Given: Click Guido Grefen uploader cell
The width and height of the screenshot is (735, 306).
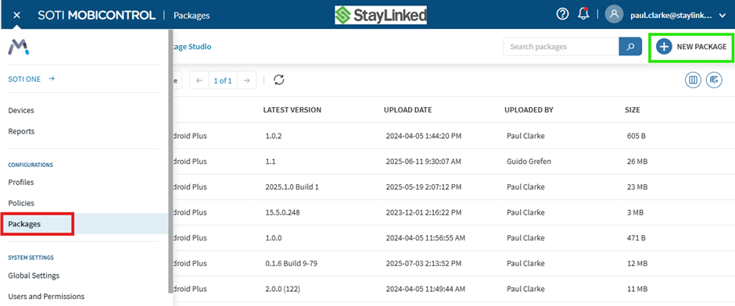Looking at the screenshot, I should (529, 162).
